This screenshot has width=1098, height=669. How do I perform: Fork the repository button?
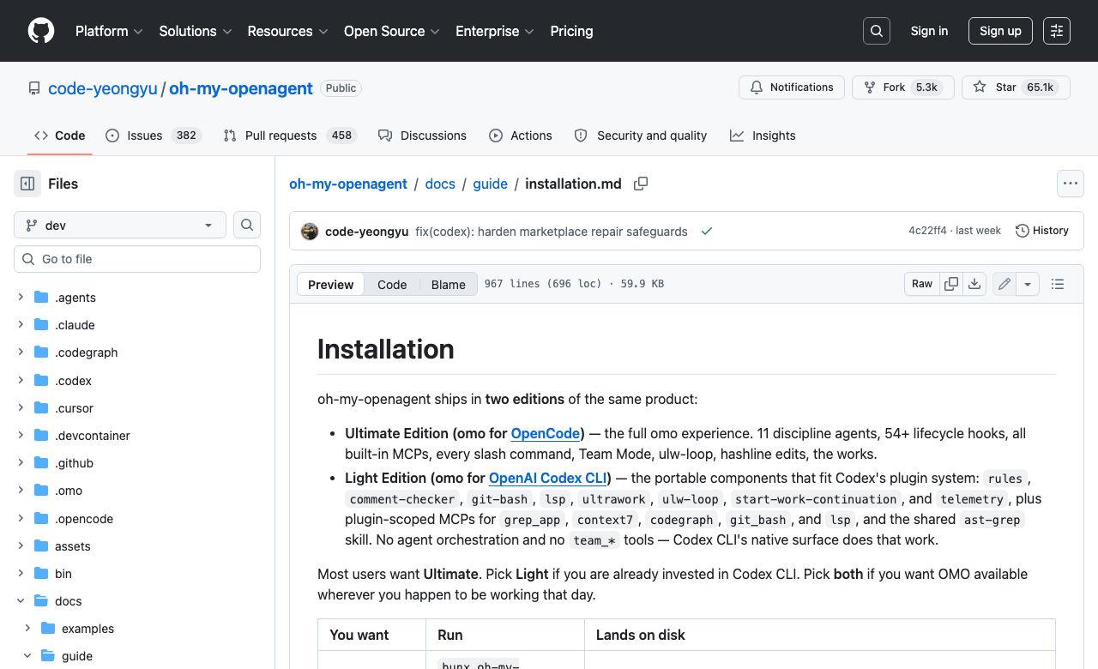point(903,87)
